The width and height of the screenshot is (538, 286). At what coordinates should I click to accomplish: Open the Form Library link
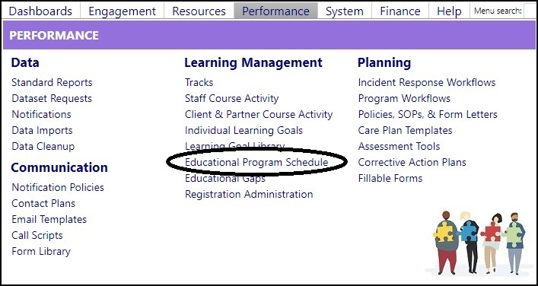point(41,251)
